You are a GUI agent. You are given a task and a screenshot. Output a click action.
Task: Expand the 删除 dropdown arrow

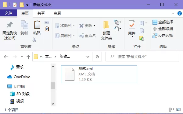[x=94, y=26]
